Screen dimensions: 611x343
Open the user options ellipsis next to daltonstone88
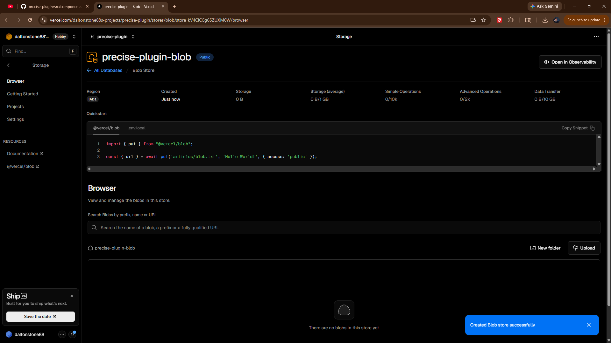point(62,334)
